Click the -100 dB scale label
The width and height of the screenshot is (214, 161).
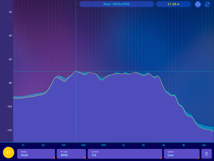tap(9, 107)
